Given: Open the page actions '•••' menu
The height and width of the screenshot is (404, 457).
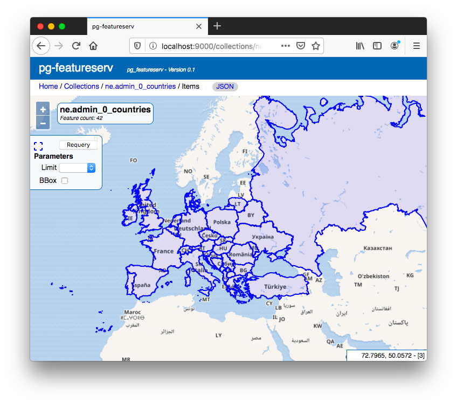Looking at the screenshot, I should (285, 46).
